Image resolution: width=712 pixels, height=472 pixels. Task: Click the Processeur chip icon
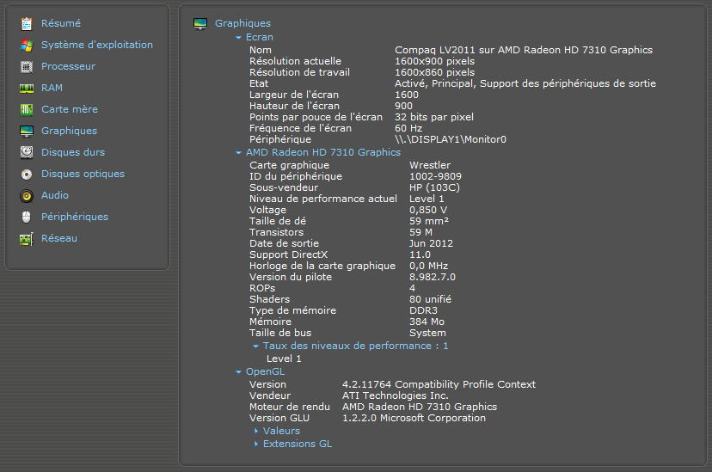pos(27,67)
